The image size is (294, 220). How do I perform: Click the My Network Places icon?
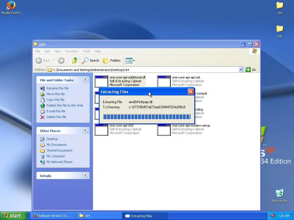point(42,162)
